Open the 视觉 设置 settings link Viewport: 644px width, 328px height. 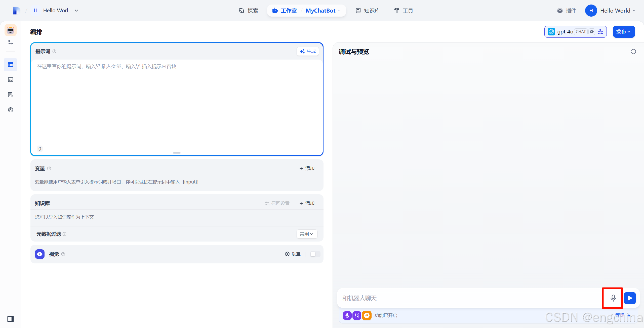pos(293,254)
